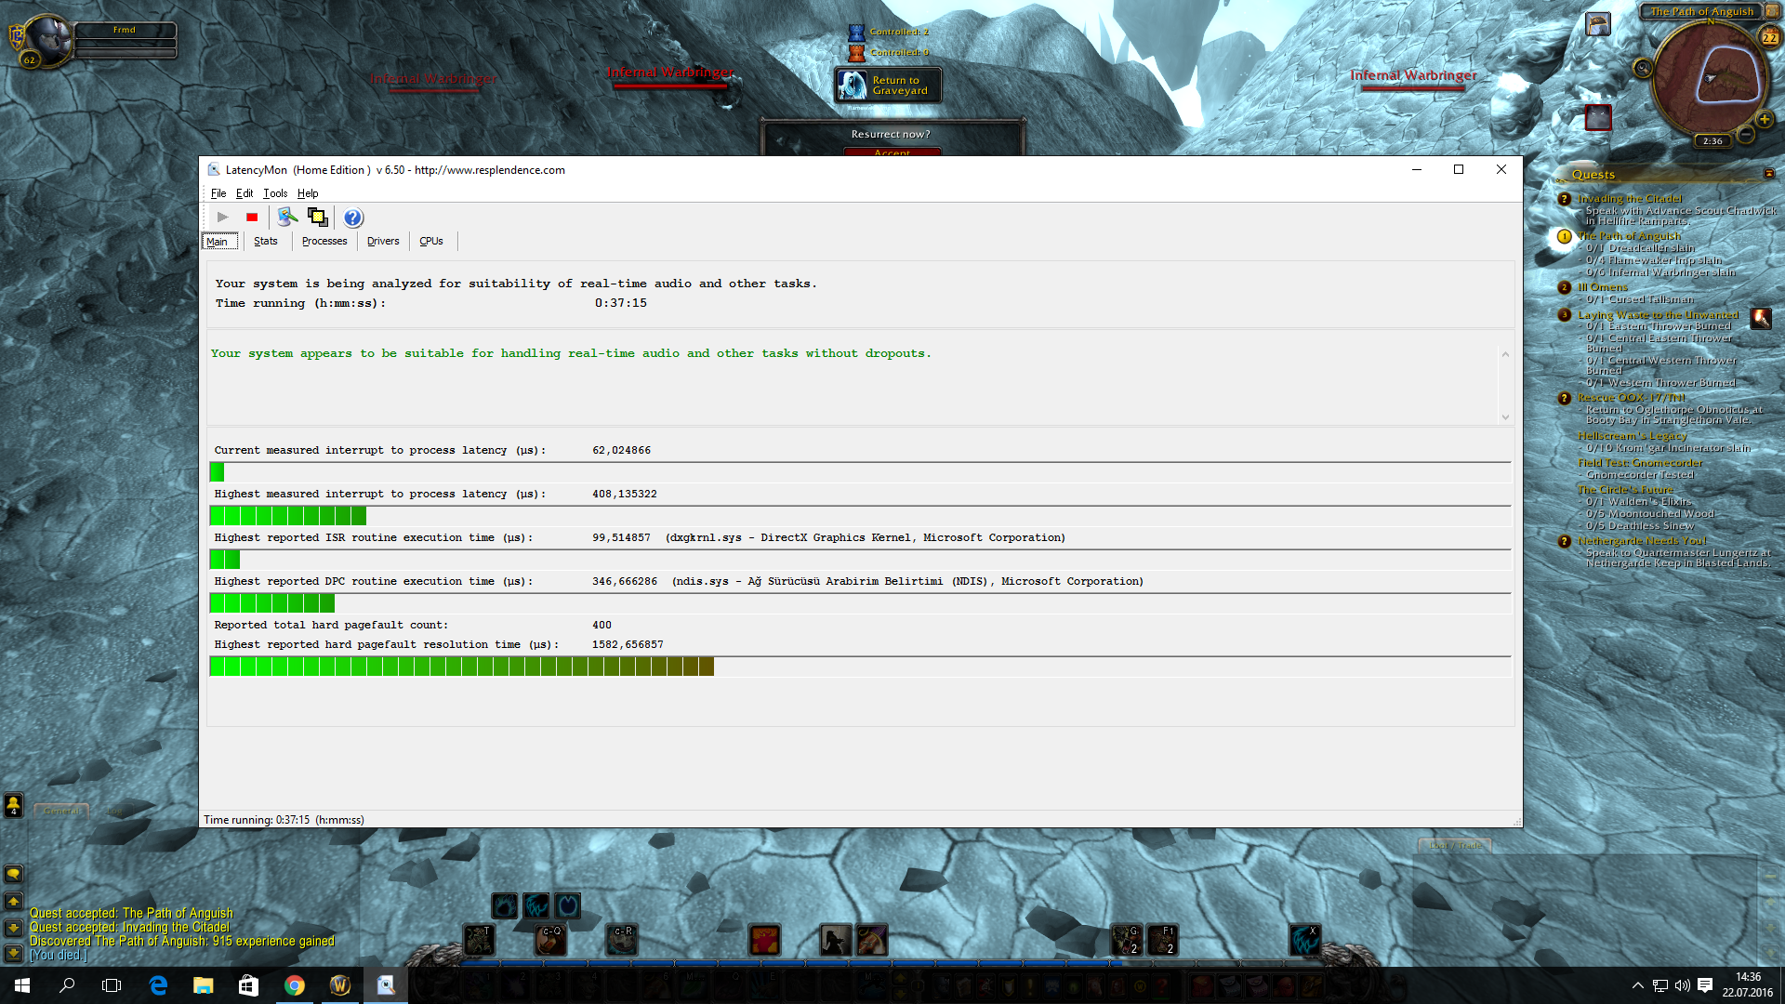This screenshot has width=1785, height=1004.
Task: Click the Return to Graveyard button
Action: (x=888, y=85)
